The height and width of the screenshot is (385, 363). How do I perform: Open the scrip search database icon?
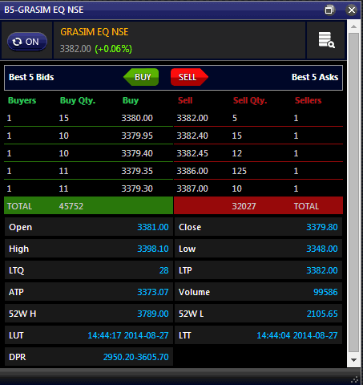[x=326, y=40]
